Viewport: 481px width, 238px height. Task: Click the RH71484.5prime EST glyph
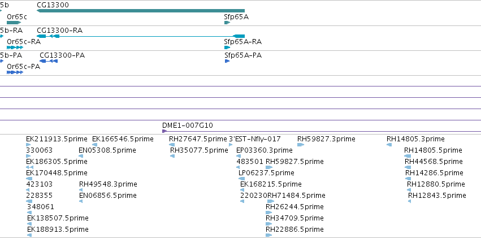click(271, 201)
